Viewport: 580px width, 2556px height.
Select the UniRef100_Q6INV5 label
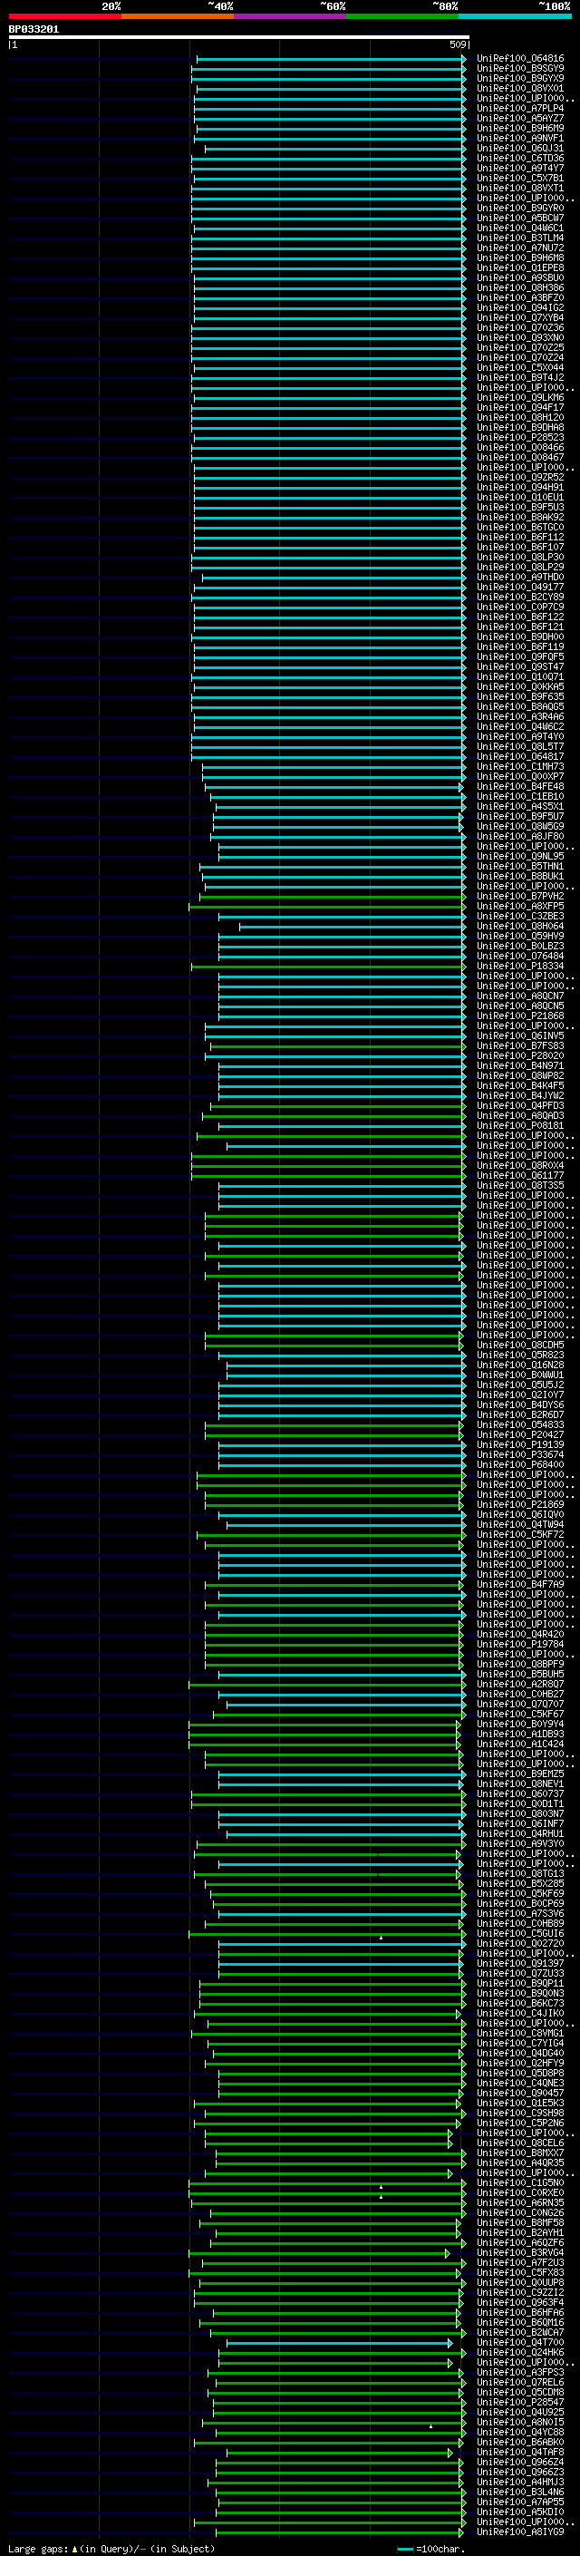coord(520,1035)
